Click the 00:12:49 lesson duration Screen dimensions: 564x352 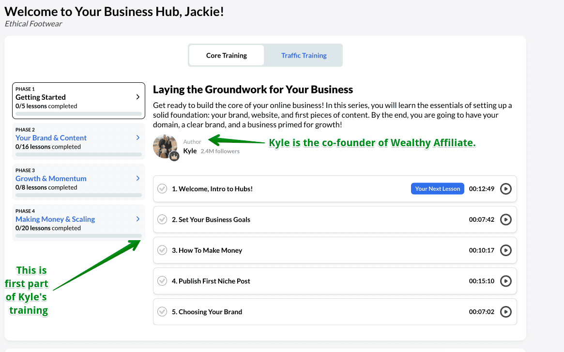pos(482,189)
